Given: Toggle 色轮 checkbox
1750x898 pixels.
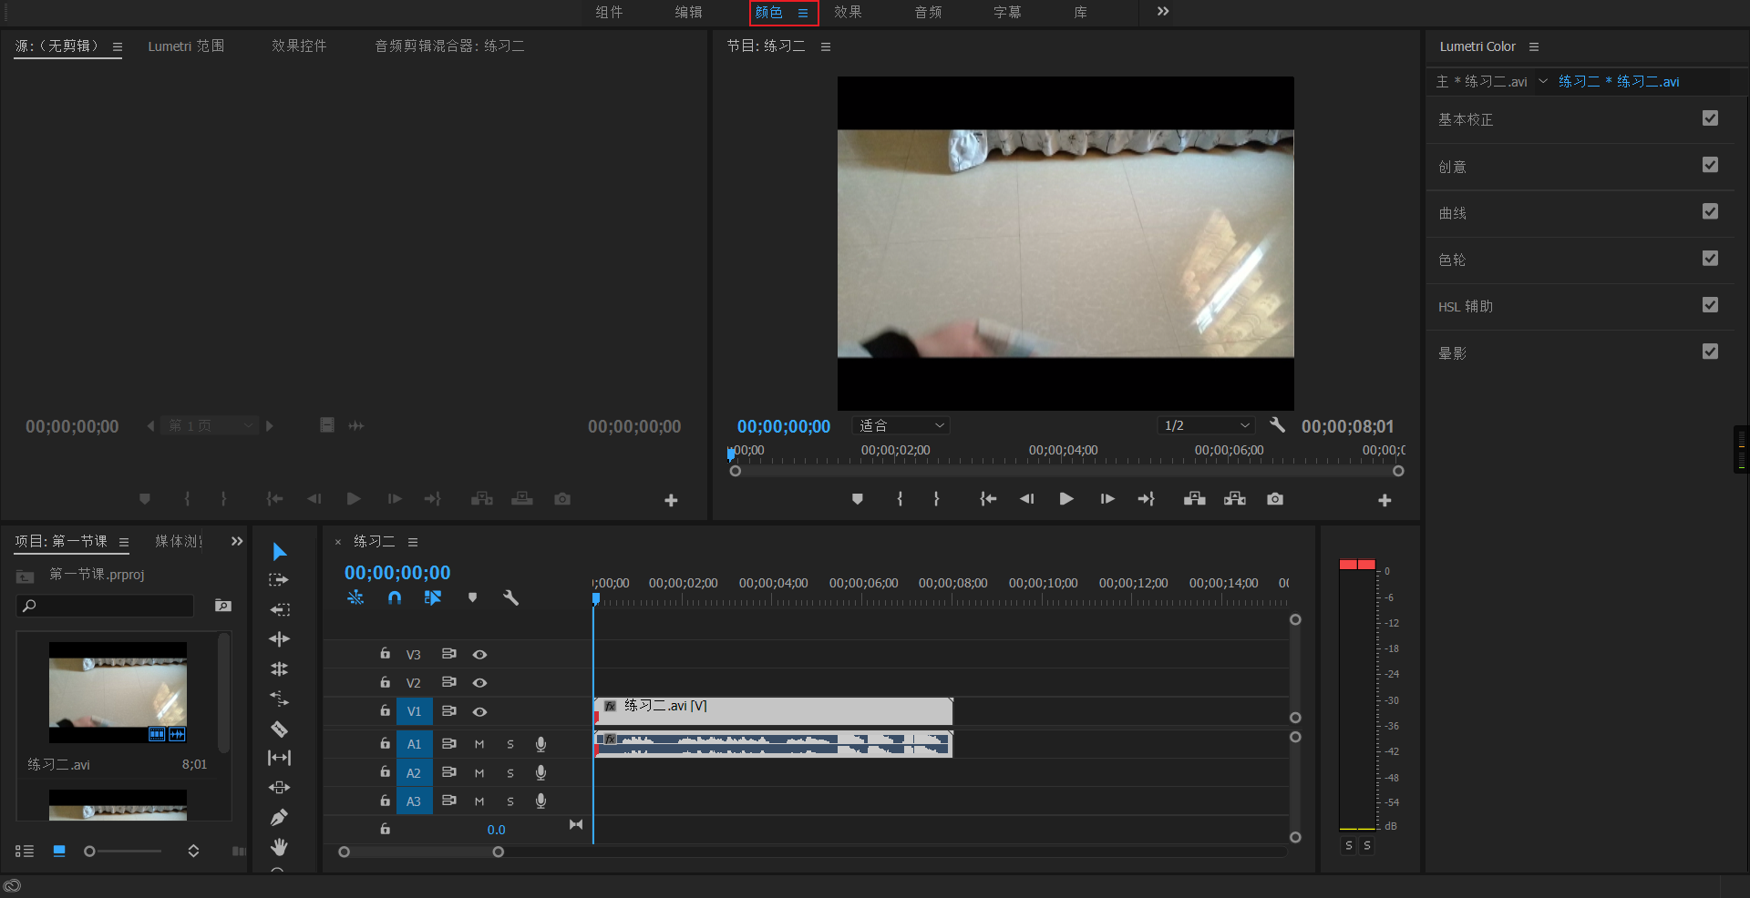Looking at the screenshot, I should tap(1710, 259).
